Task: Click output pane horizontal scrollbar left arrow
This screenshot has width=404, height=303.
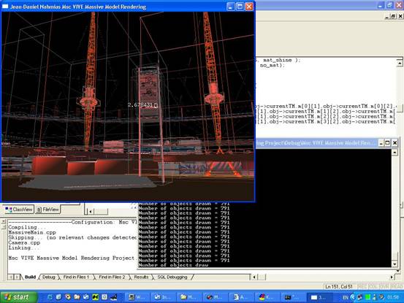Action: [x=254, y=277]
